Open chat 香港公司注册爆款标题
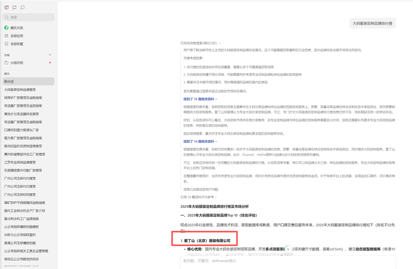 (x=20, y=243)
